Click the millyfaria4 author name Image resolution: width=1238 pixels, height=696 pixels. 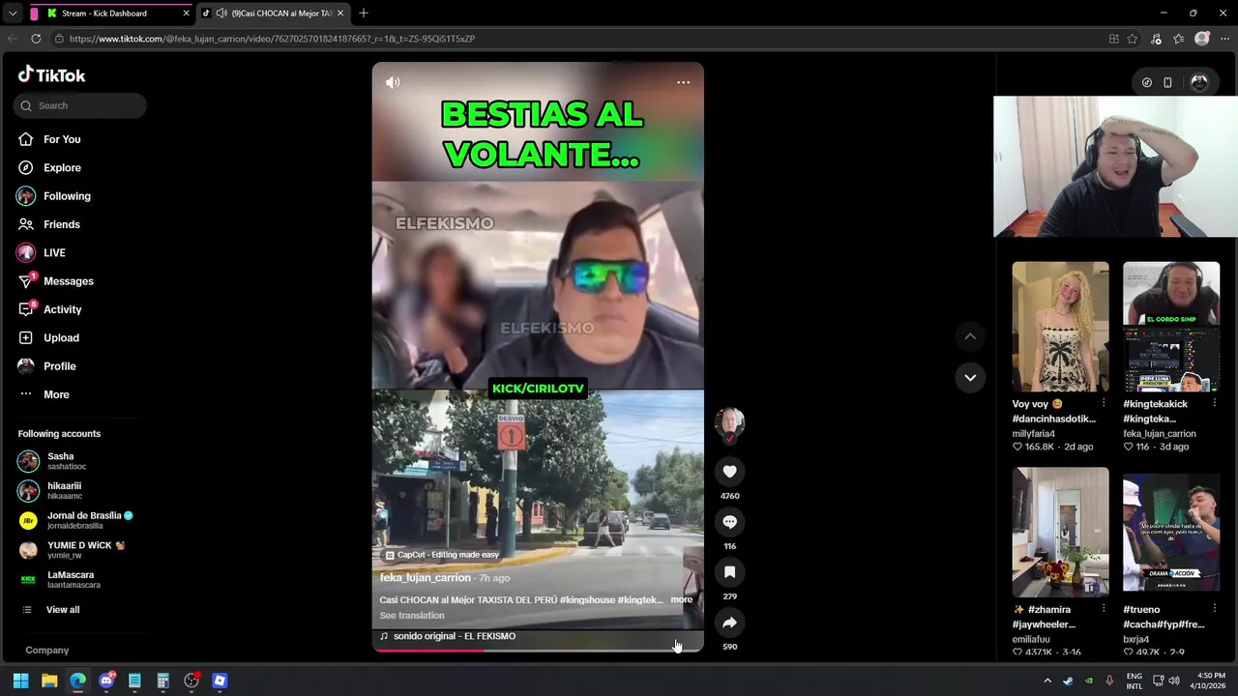pyautogui.click(x=1033, y=434)
